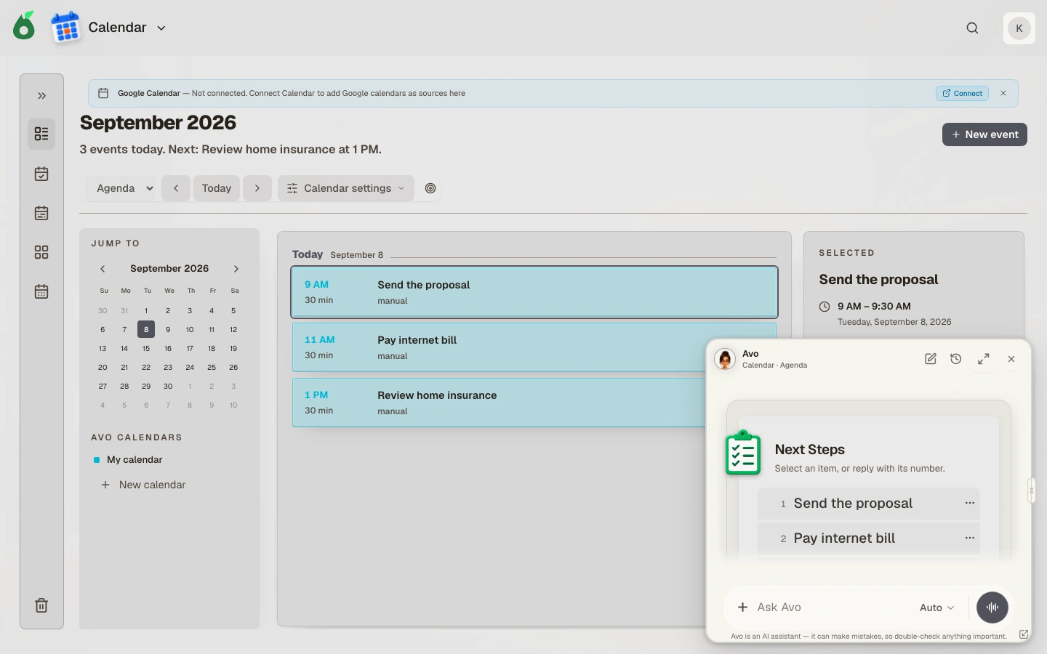Image resolution: width=1047 pixels, height=654 pixels.
Task: Open the four-squares grid sidebar icon
Action: (x=41, y=252)
